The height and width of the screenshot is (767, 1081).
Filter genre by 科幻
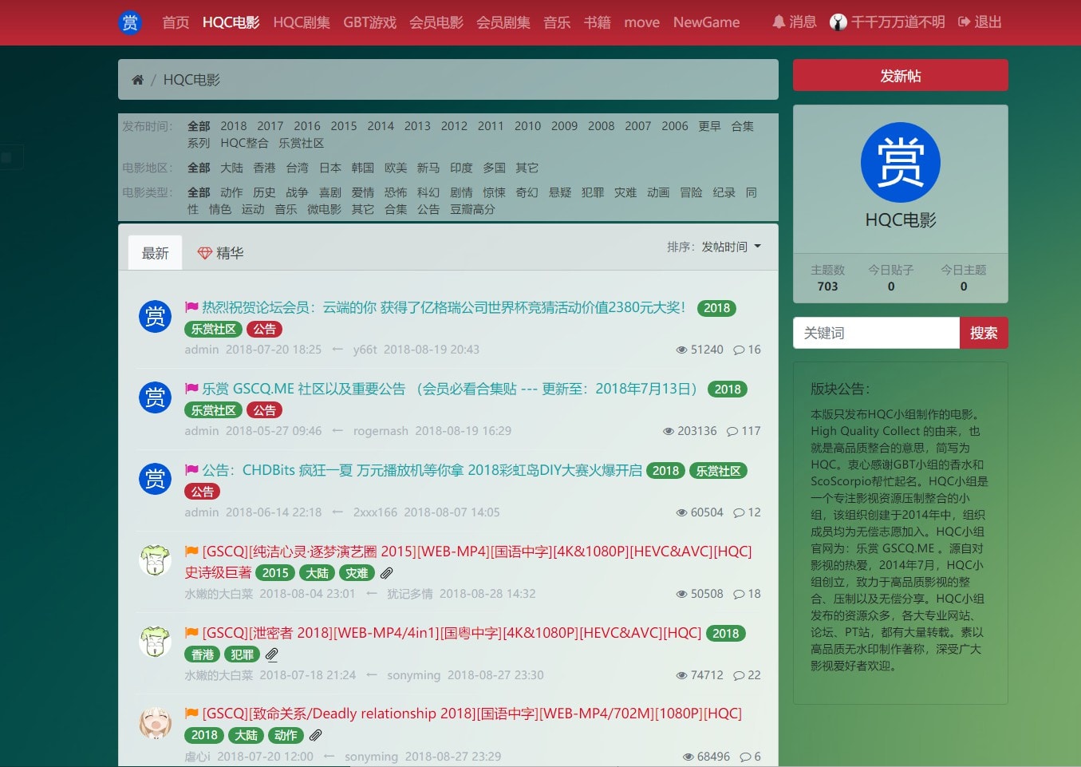click(428, 192)
